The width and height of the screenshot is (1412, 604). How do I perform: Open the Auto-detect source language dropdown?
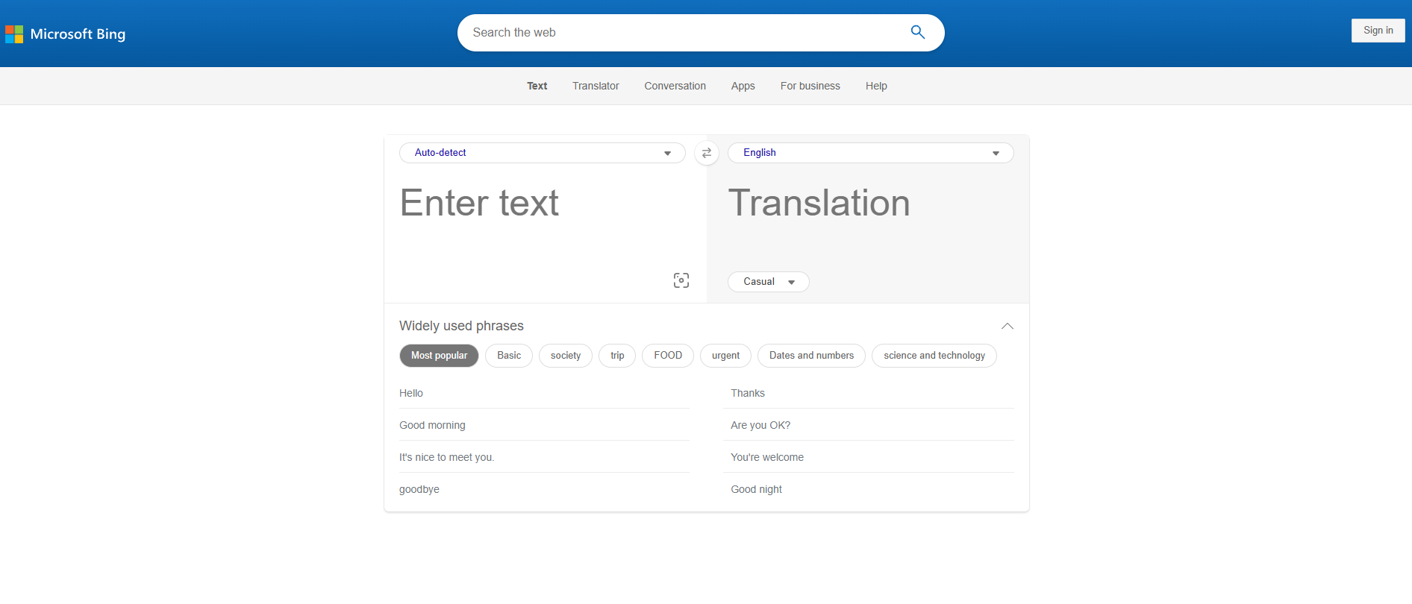543,153
